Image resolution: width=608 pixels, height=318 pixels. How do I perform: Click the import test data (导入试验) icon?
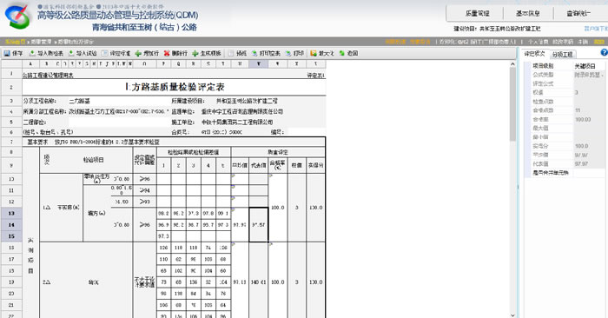(x=71, y=53)
